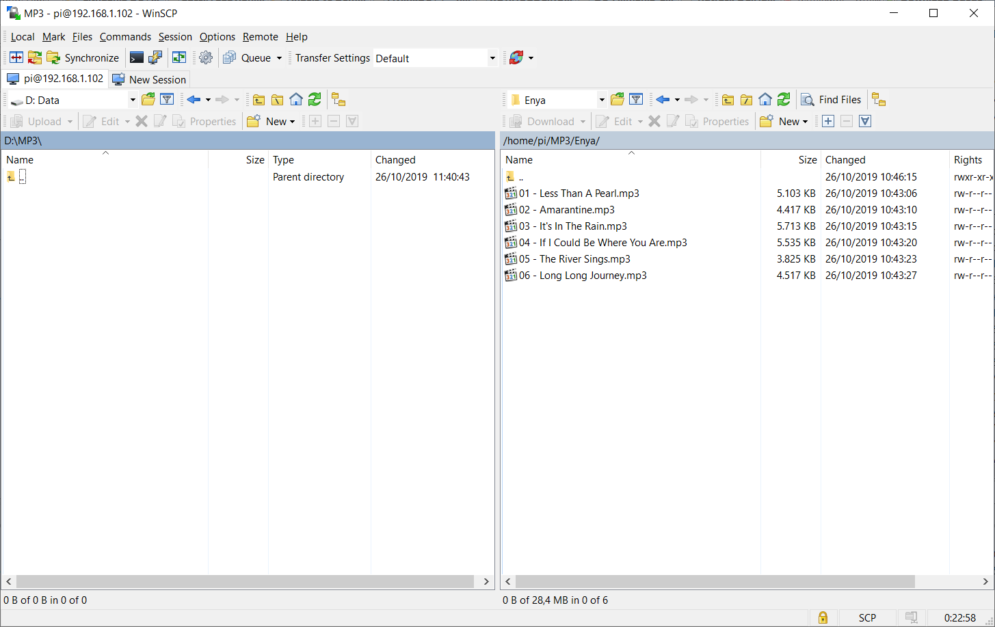
Task: Open directory icon in local panel
Action: (148, 100)
